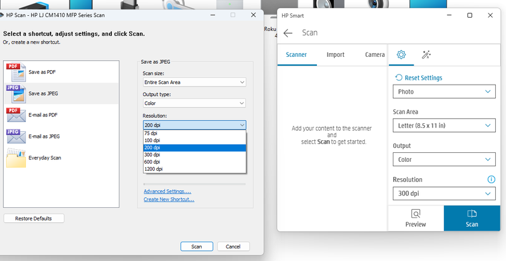Choose 300 dpi from the HP Scan list

195,155
